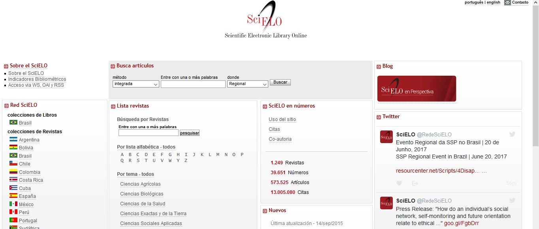The height and width of the screenshot is (229, 539).
Task: Click the Bolivia flag icon
Action: click(x=13, y=147)
